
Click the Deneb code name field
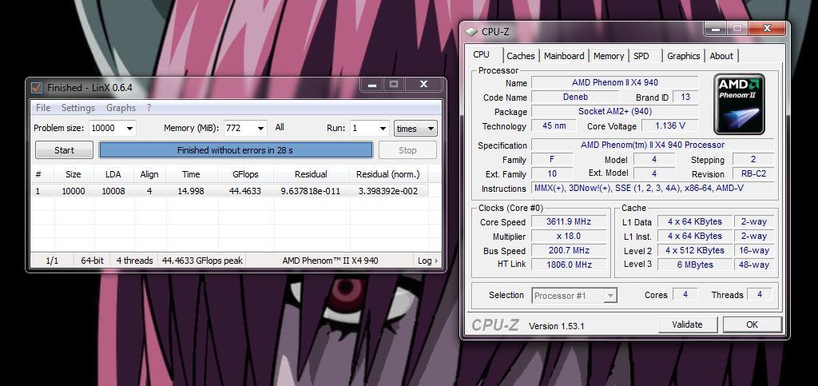(x=575, y=97)
